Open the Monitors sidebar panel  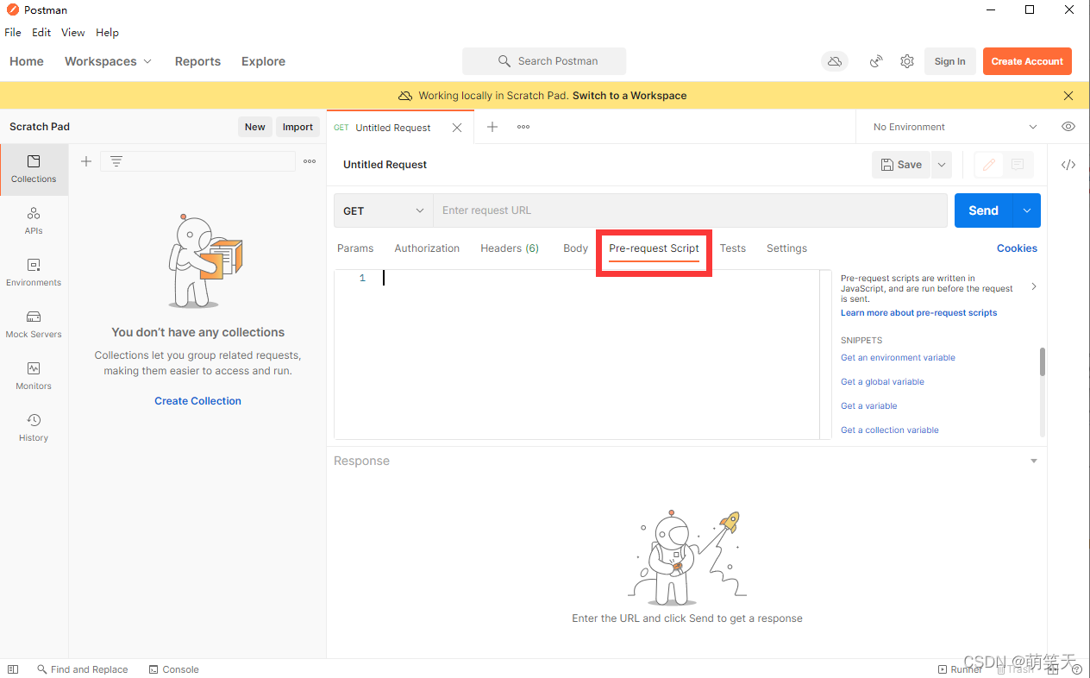[x=34, y=376]
